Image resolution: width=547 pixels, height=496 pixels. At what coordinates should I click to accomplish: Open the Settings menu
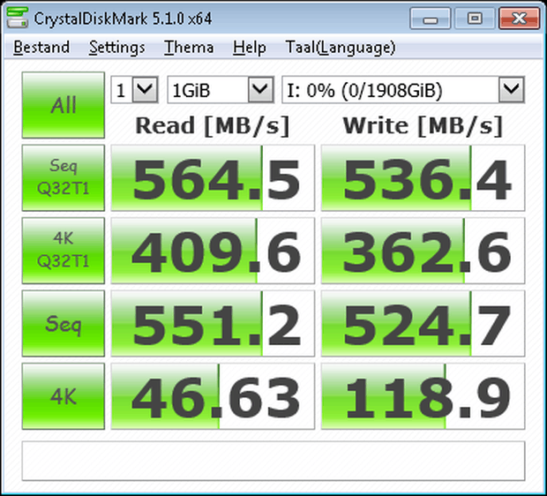click(x=116, y=48)
